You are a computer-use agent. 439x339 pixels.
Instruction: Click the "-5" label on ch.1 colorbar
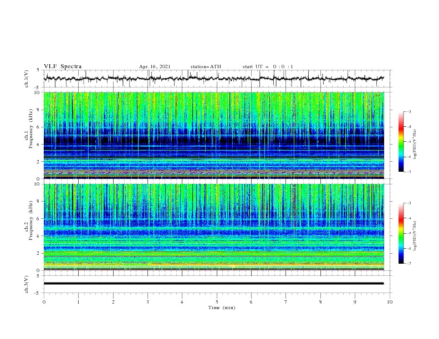409,142
